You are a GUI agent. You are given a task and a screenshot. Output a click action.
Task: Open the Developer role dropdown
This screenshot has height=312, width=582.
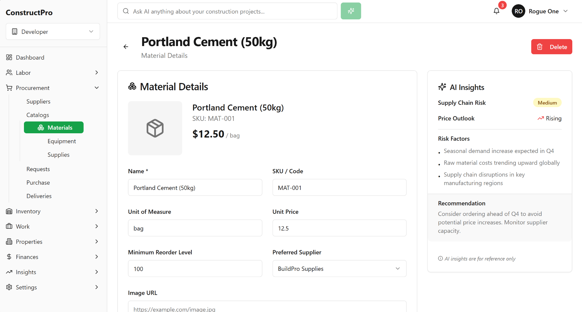tap(53, 32)
